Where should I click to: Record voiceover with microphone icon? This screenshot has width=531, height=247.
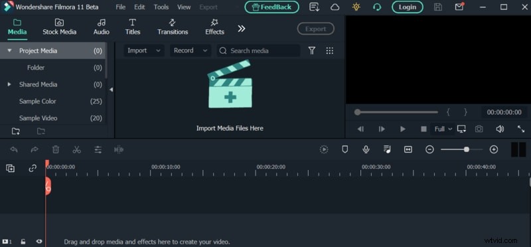(366, 149)
